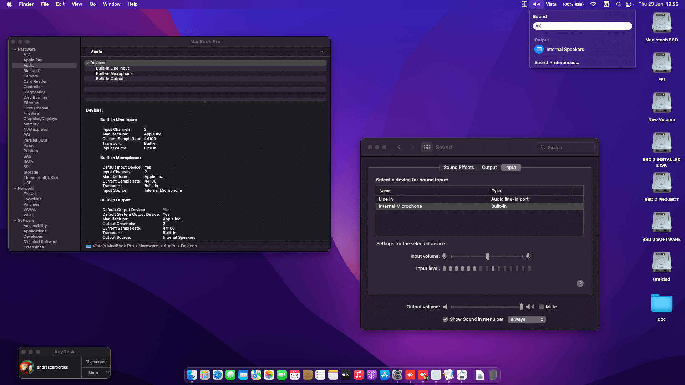Open the Go menu

(93, 4)
